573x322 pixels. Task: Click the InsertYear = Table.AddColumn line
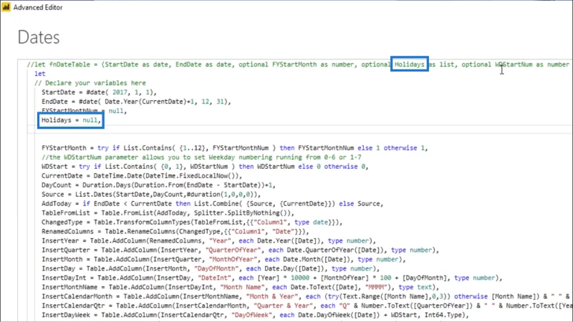(x=208, y=241)
